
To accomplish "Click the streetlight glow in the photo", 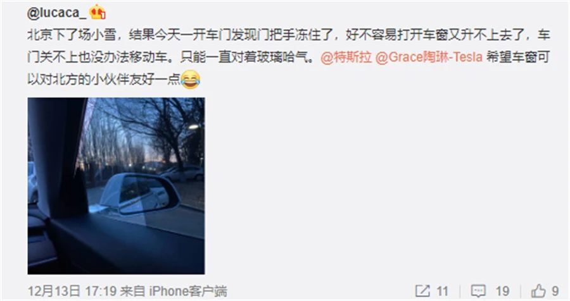I will click(x=193, y=126).
